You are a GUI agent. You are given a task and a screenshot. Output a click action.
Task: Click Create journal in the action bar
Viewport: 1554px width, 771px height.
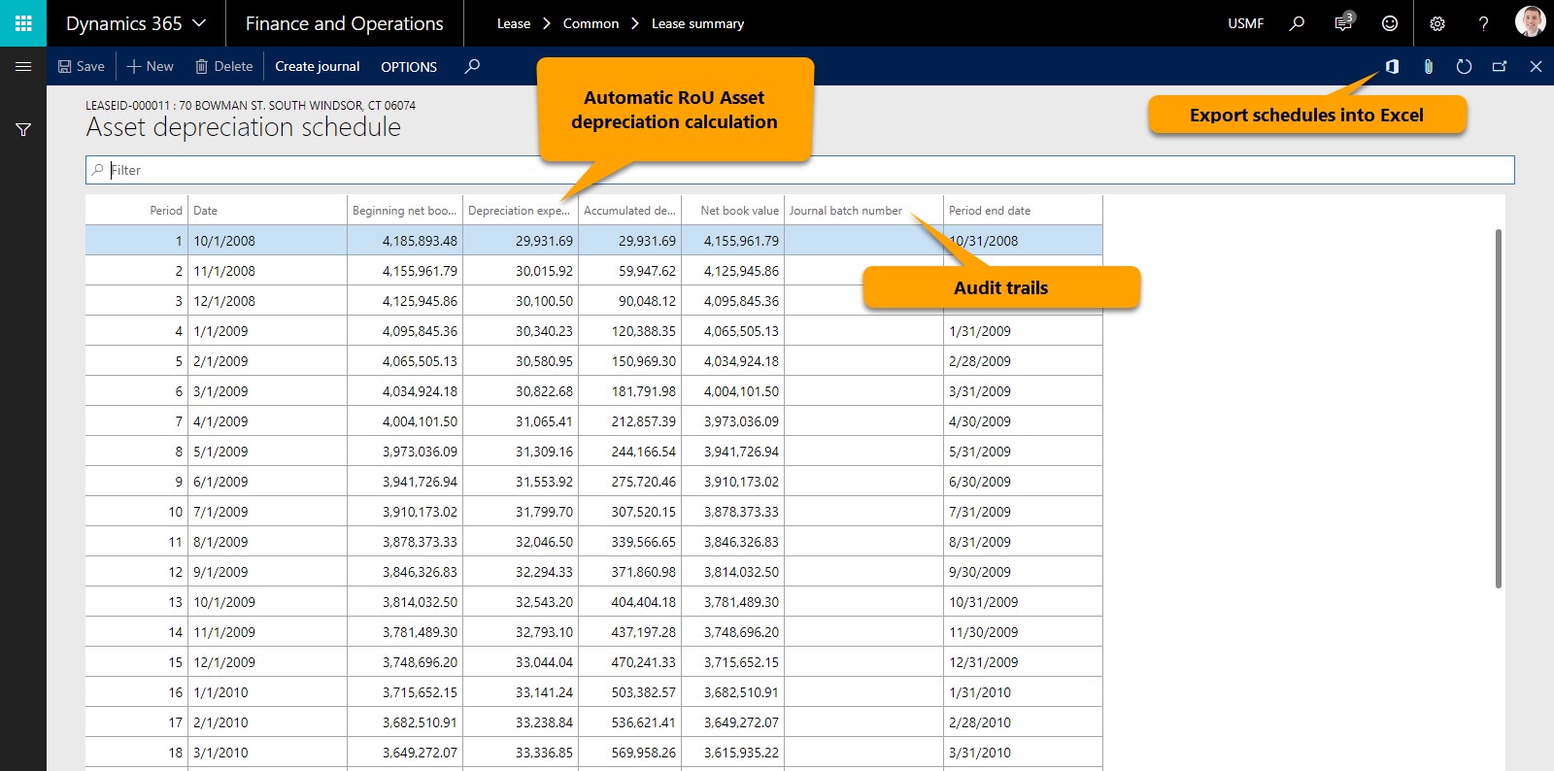[x=318, y=66]
